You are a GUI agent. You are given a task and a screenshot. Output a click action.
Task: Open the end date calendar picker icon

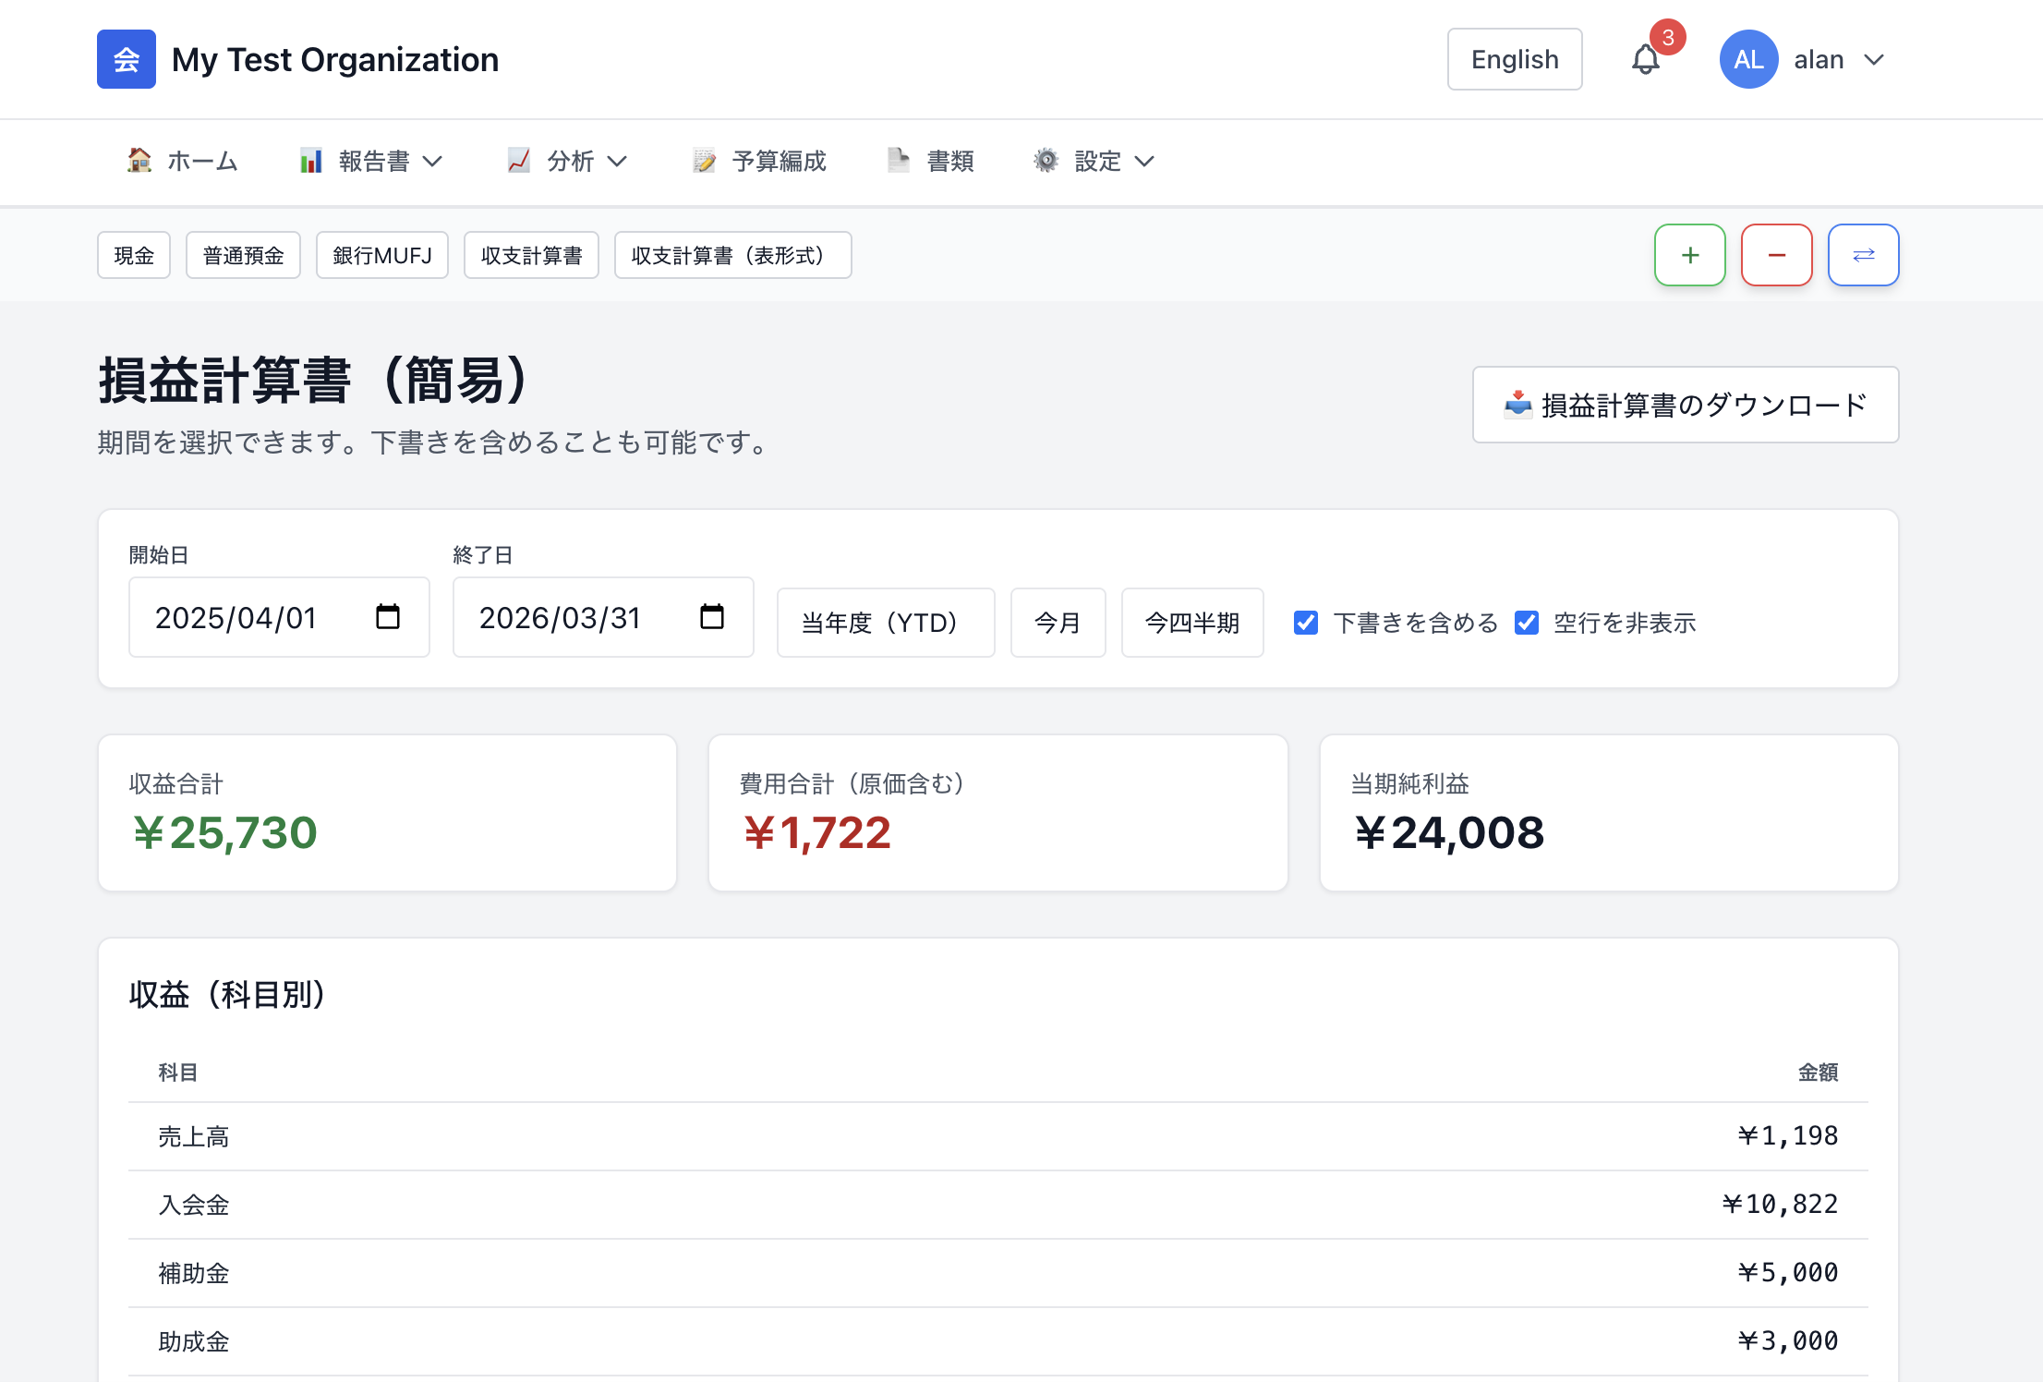tap(712, 617)
